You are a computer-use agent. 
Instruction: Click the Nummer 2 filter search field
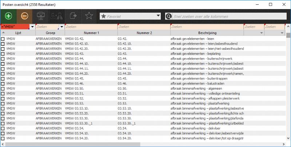pyautogui.click(x=143, y=27)
